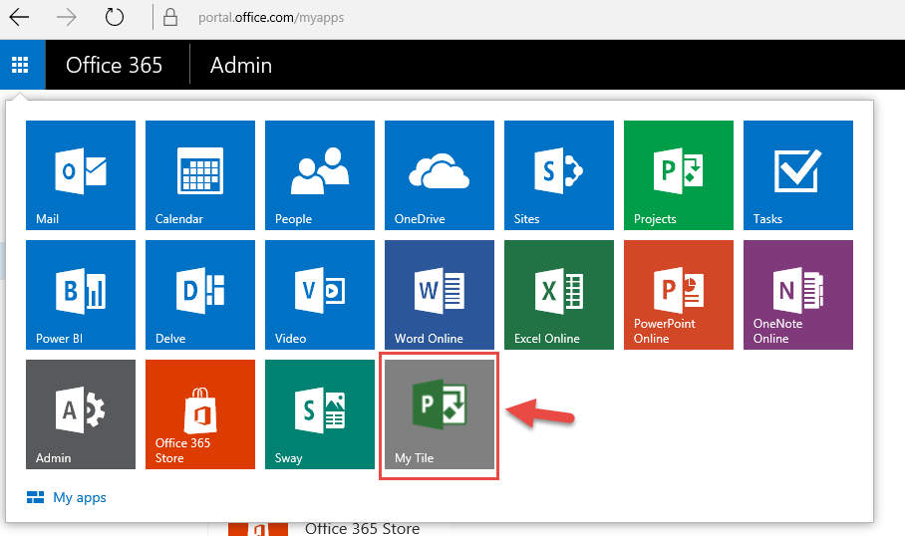Open the Video tile
The height and width of the screenshot is (536, 905).
point(320,295)
